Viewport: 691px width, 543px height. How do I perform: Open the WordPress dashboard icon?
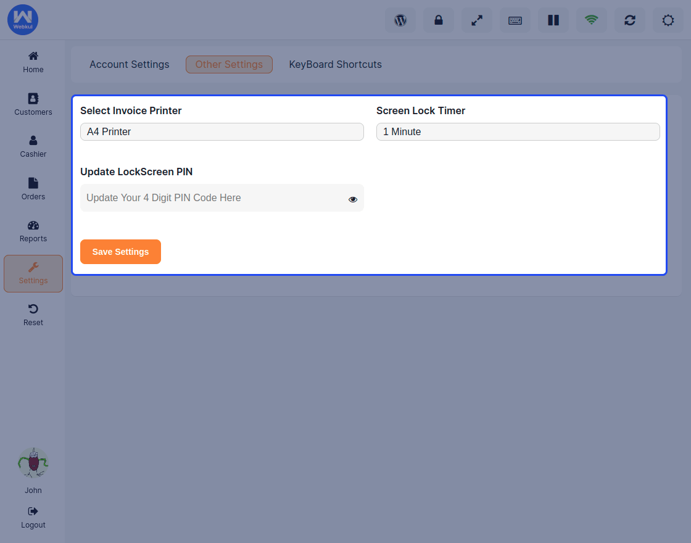[400, 20]
